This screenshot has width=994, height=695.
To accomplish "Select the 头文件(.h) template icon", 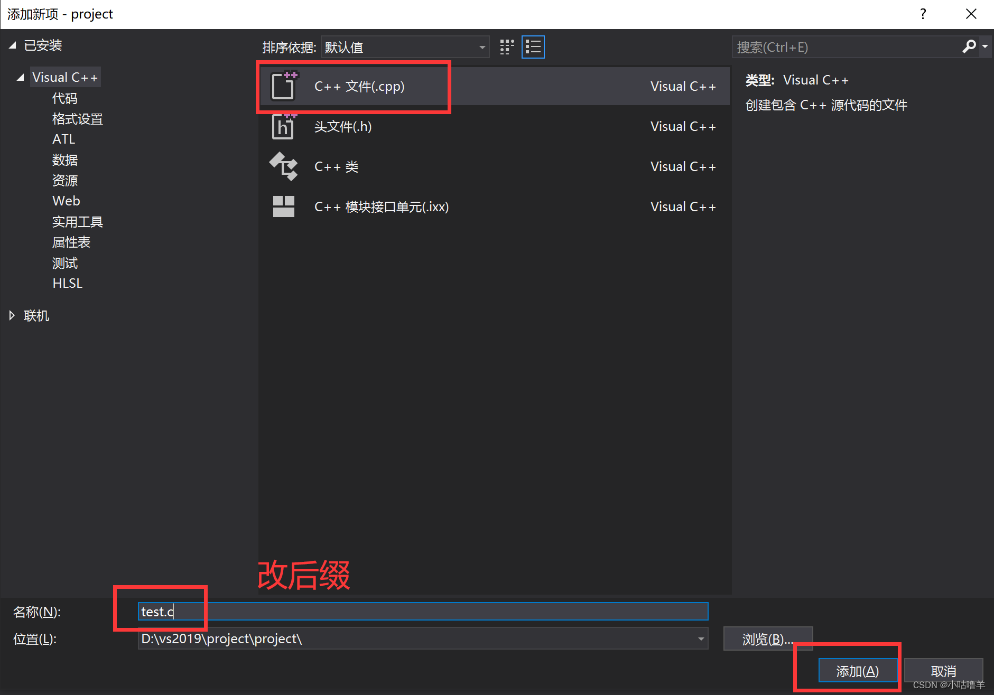I will coord(284,126).
